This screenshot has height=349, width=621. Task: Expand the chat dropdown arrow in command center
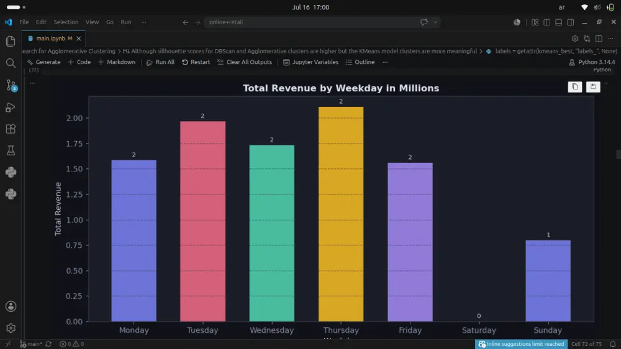[x=435, y=22]
